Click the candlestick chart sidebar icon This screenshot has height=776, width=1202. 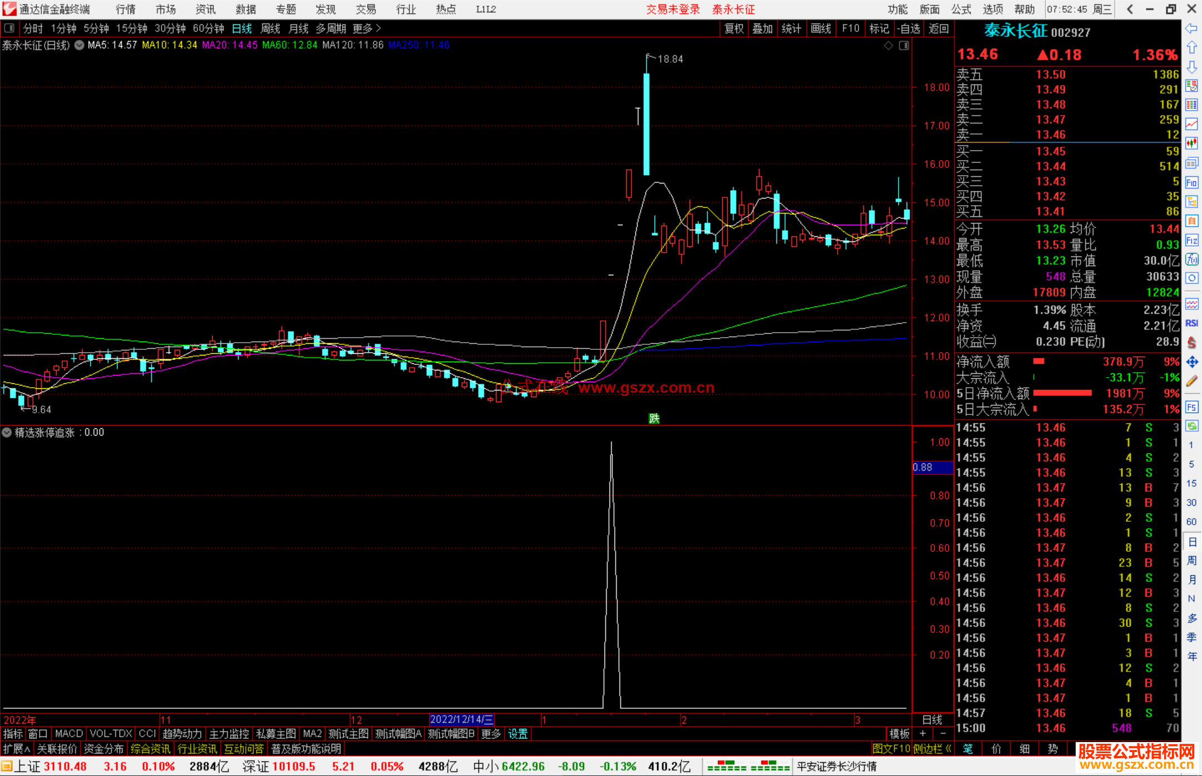(x=1191, y=144)
